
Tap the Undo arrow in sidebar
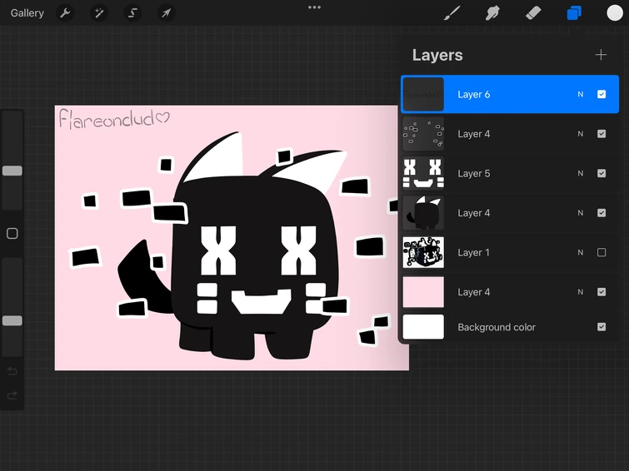12,371
